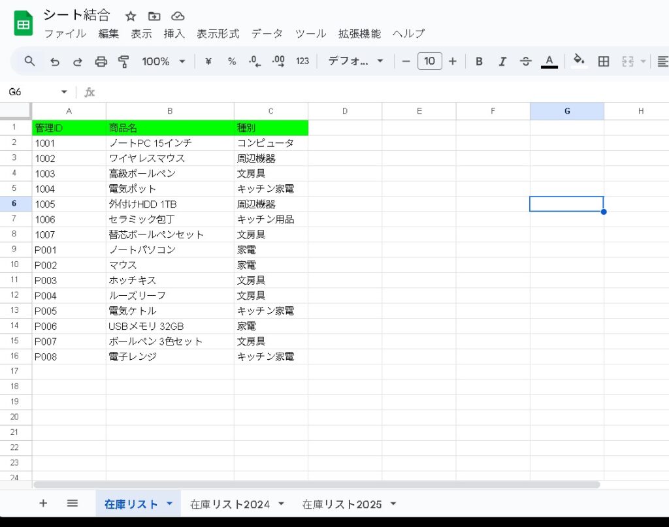669x527 pixels.
Task: Add a new sheet with plus button
Action: [43, 503]
